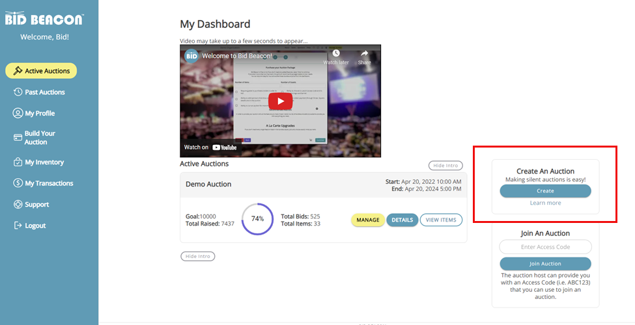Click the Bid Beacon logo
This screenshot has height=325, width=635.
[44, 19]
